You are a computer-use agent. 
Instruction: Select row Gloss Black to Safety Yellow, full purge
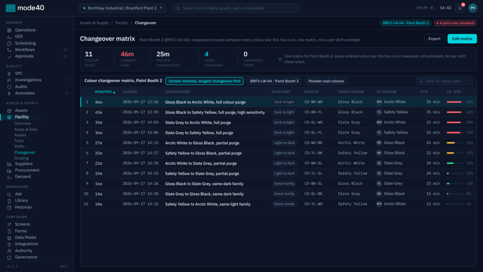point(278,112)
